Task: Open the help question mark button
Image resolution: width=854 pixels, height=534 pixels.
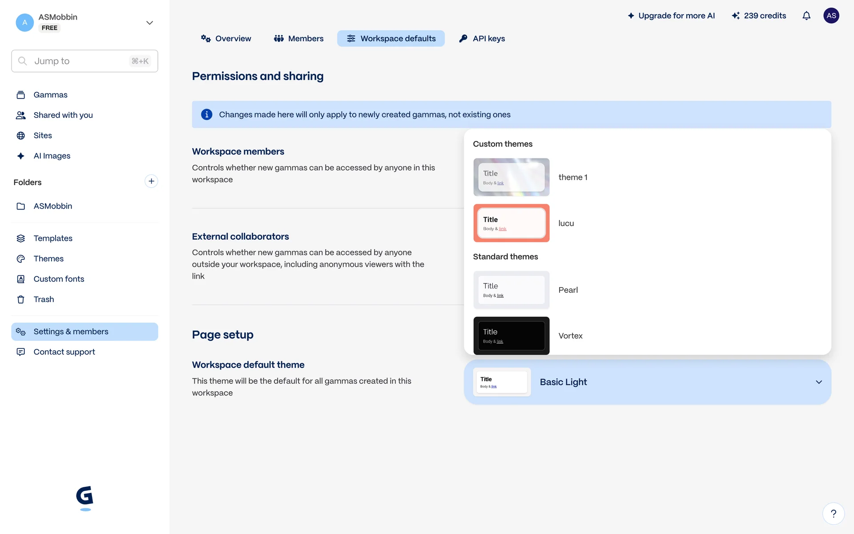Action: [x=833, y=514]
